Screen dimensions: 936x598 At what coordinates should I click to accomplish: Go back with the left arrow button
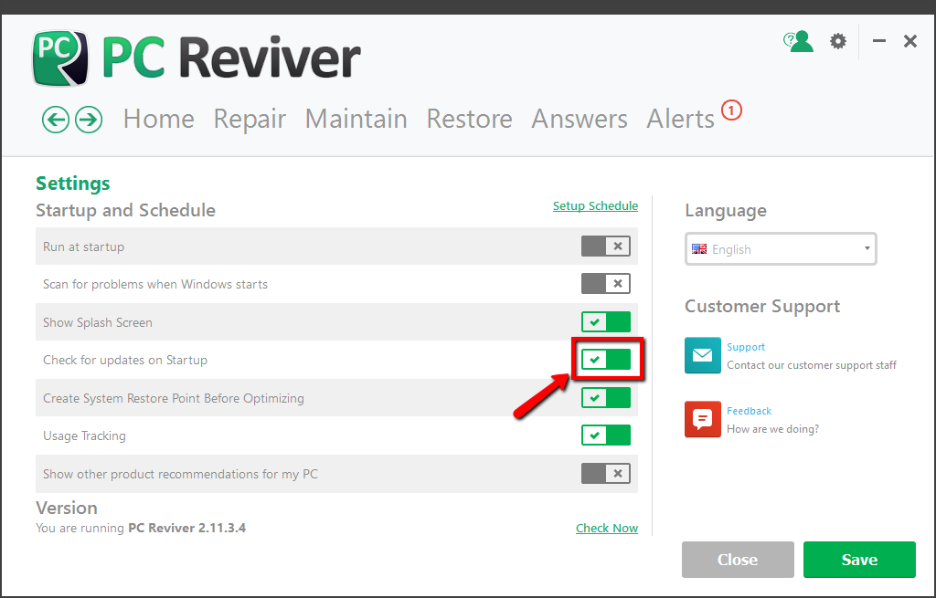point(56,120)
